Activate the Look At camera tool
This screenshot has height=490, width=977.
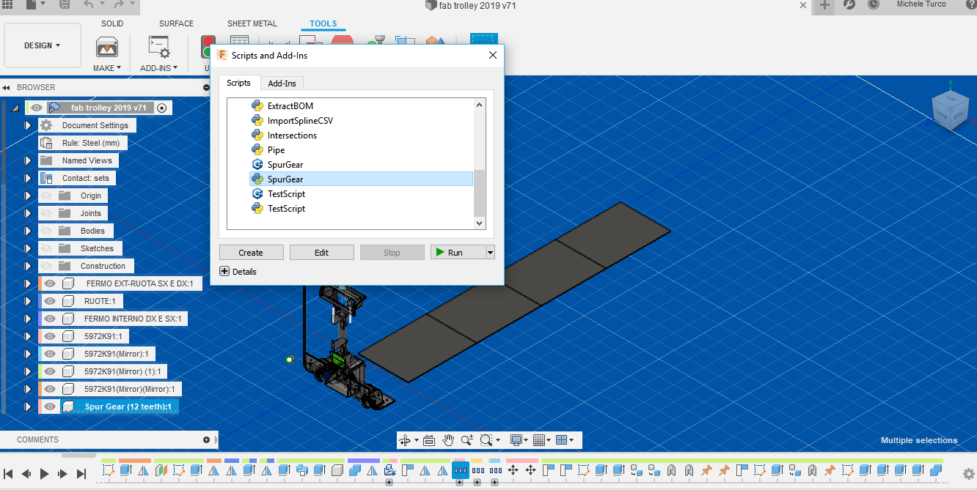click(x=429, y=440)
